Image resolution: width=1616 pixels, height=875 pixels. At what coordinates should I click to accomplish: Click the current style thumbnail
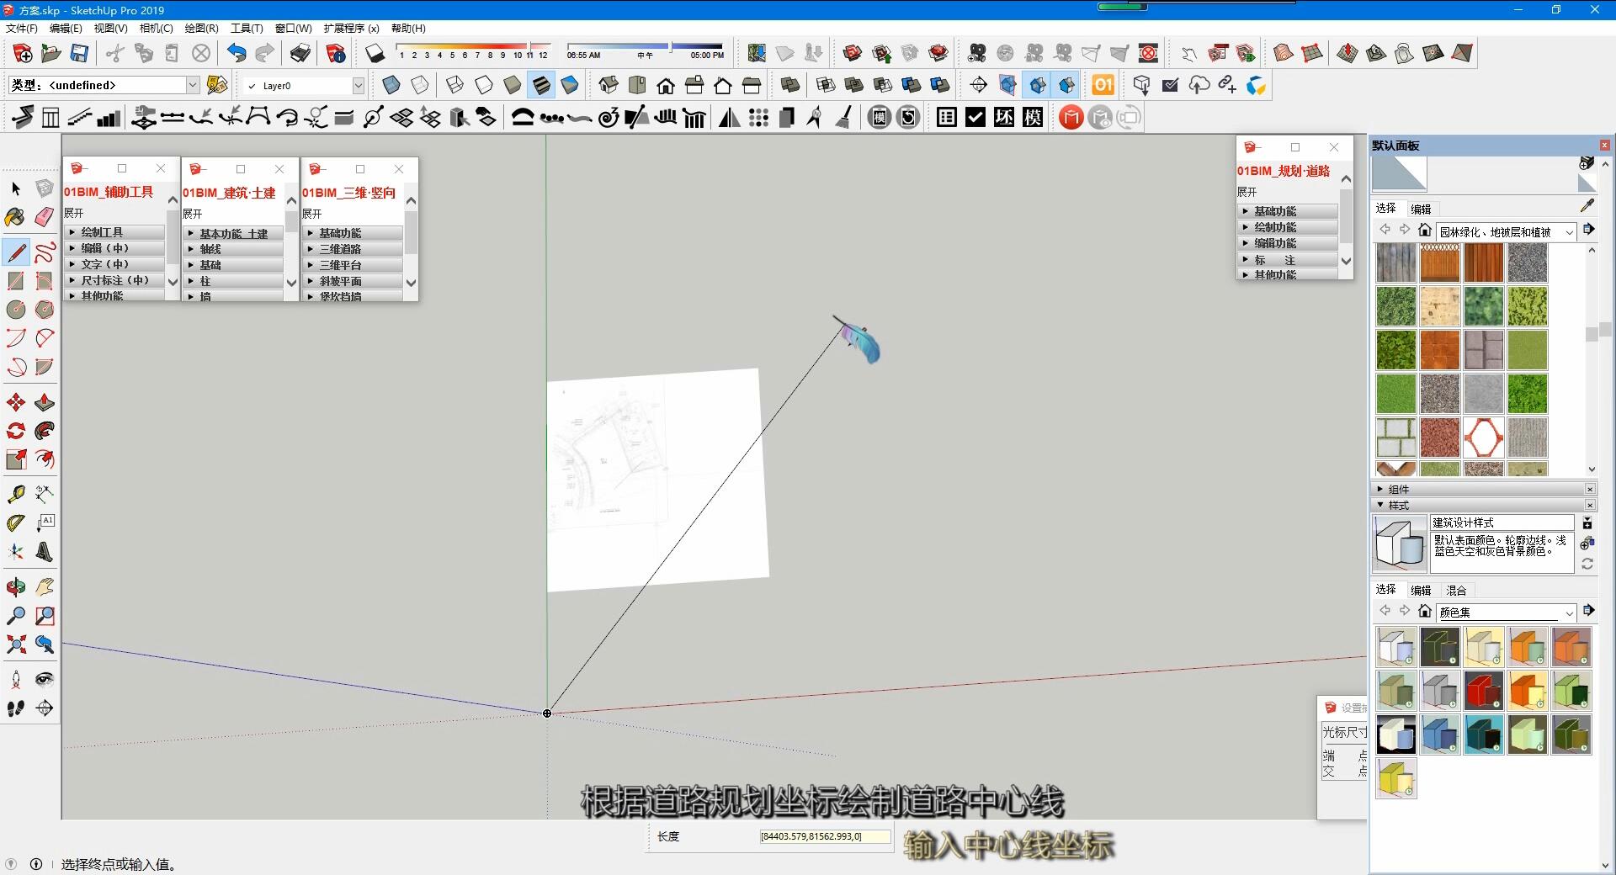tap(1399, 544)
